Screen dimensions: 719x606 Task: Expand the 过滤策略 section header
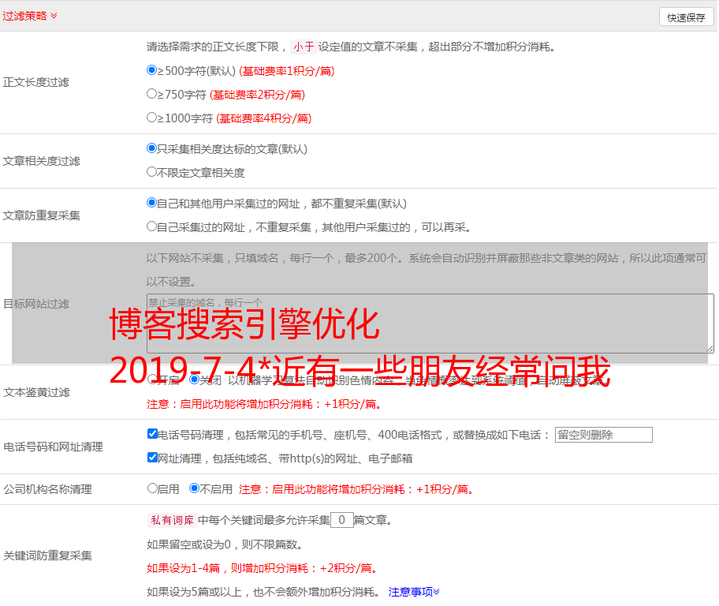[30, 16]
